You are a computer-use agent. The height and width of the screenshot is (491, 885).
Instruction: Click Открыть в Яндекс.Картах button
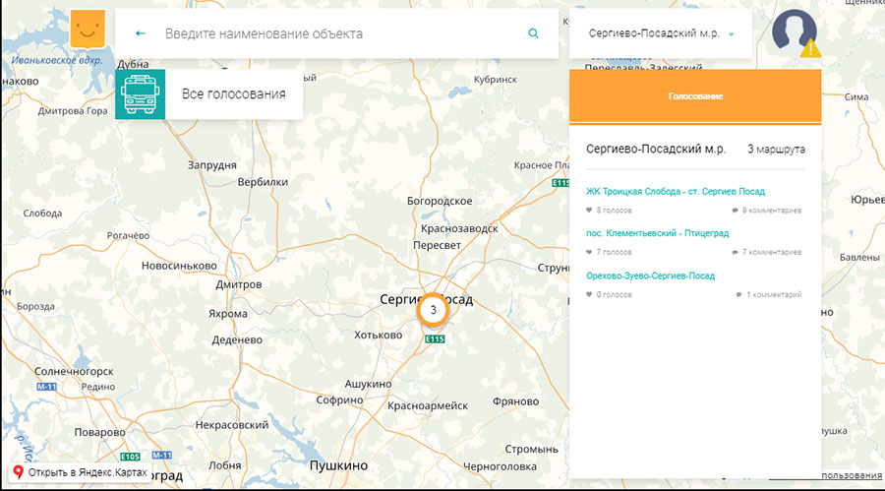pos(81,473)
